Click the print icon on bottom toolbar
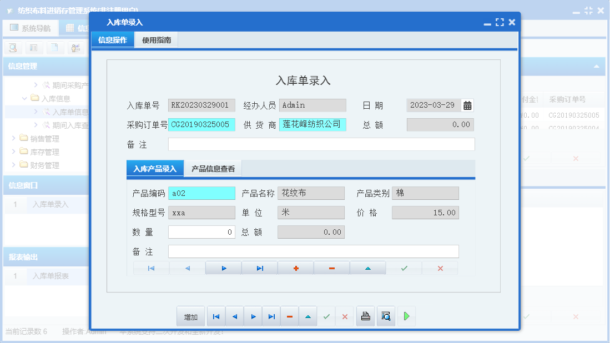610x343 pixels. (365, 316)
